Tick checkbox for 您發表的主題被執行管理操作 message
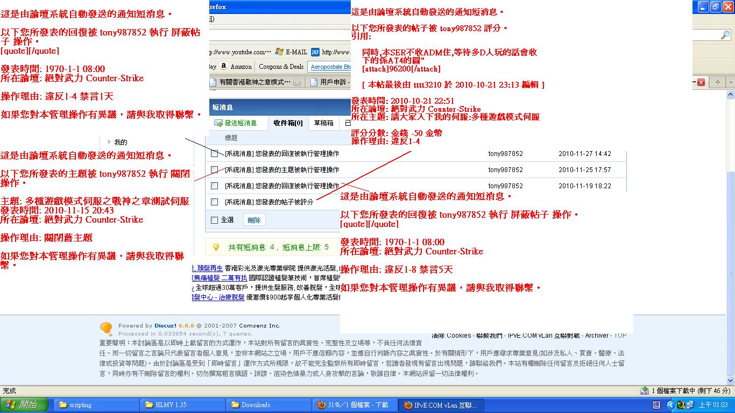The height and width of the screenshot is (413, 735). tap(214, 170)
